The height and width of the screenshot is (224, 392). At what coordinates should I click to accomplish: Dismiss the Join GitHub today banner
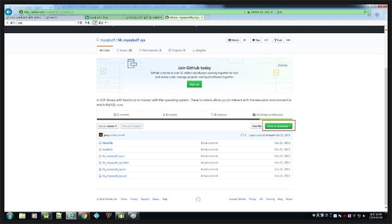[283, 65]
